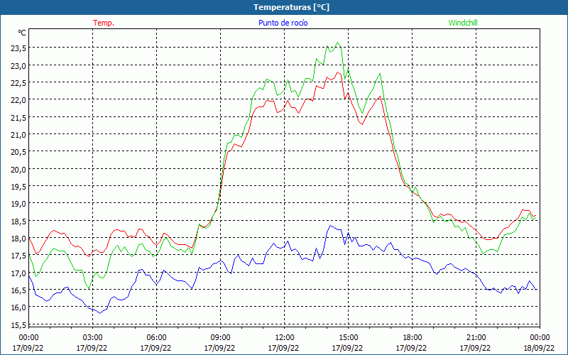Click the 22,0 y-axis value

(x=18, y=101)
